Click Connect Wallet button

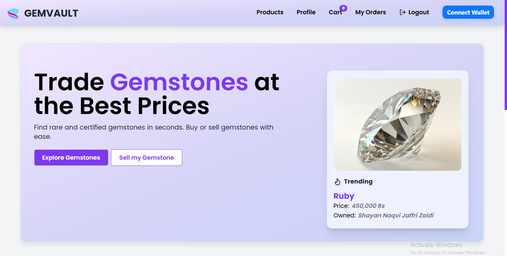468,12
